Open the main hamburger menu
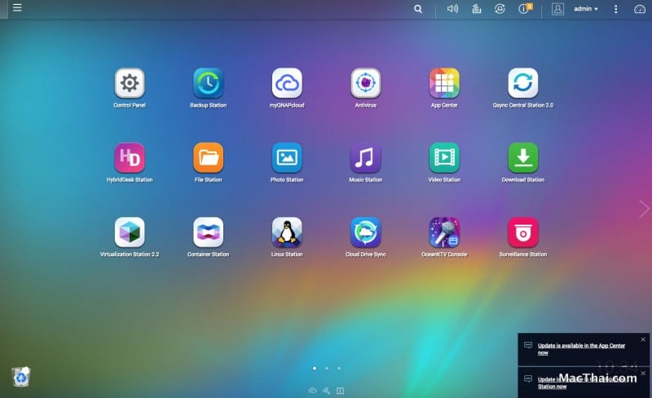Screen dimensions: 652x398 click(17, 7)
